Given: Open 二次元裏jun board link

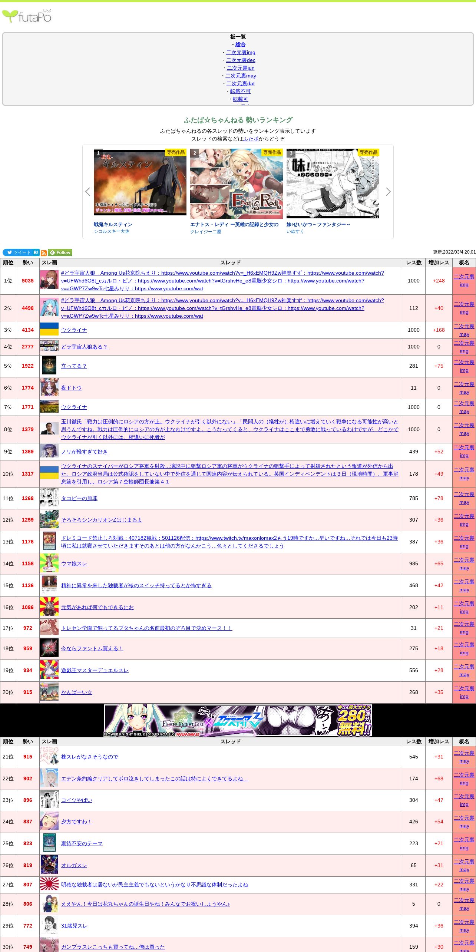Looking at the screenshot, I should click(x=241, y=68).
